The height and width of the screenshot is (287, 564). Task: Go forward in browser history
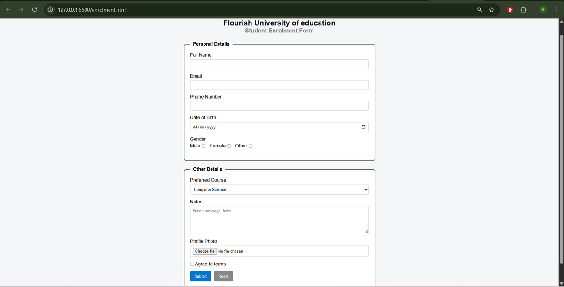click(x=21, y=9)
